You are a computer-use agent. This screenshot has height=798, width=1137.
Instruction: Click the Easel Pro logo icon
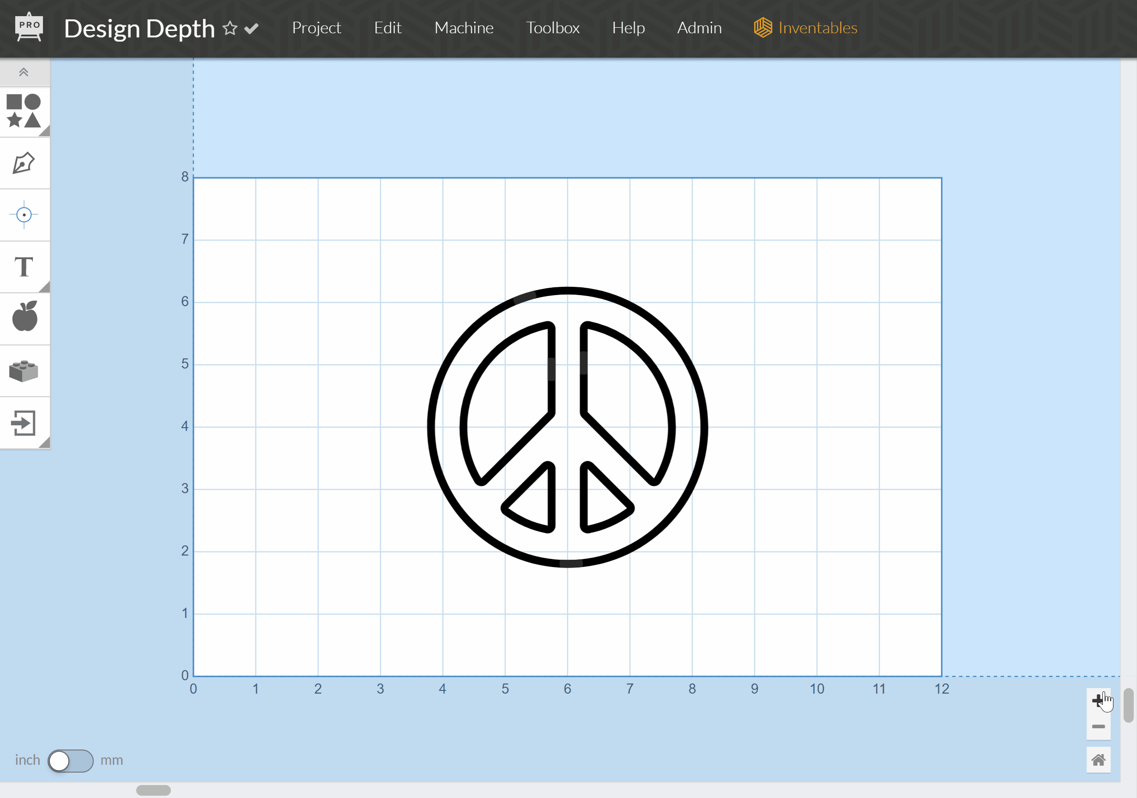coord(29,27)
